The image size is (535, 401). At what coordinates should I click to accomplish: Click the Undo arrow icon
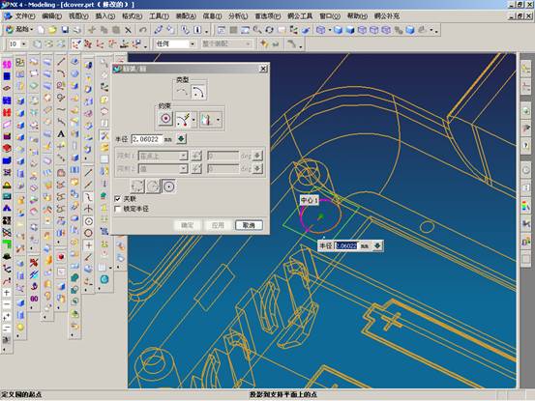tap(143, 30)
